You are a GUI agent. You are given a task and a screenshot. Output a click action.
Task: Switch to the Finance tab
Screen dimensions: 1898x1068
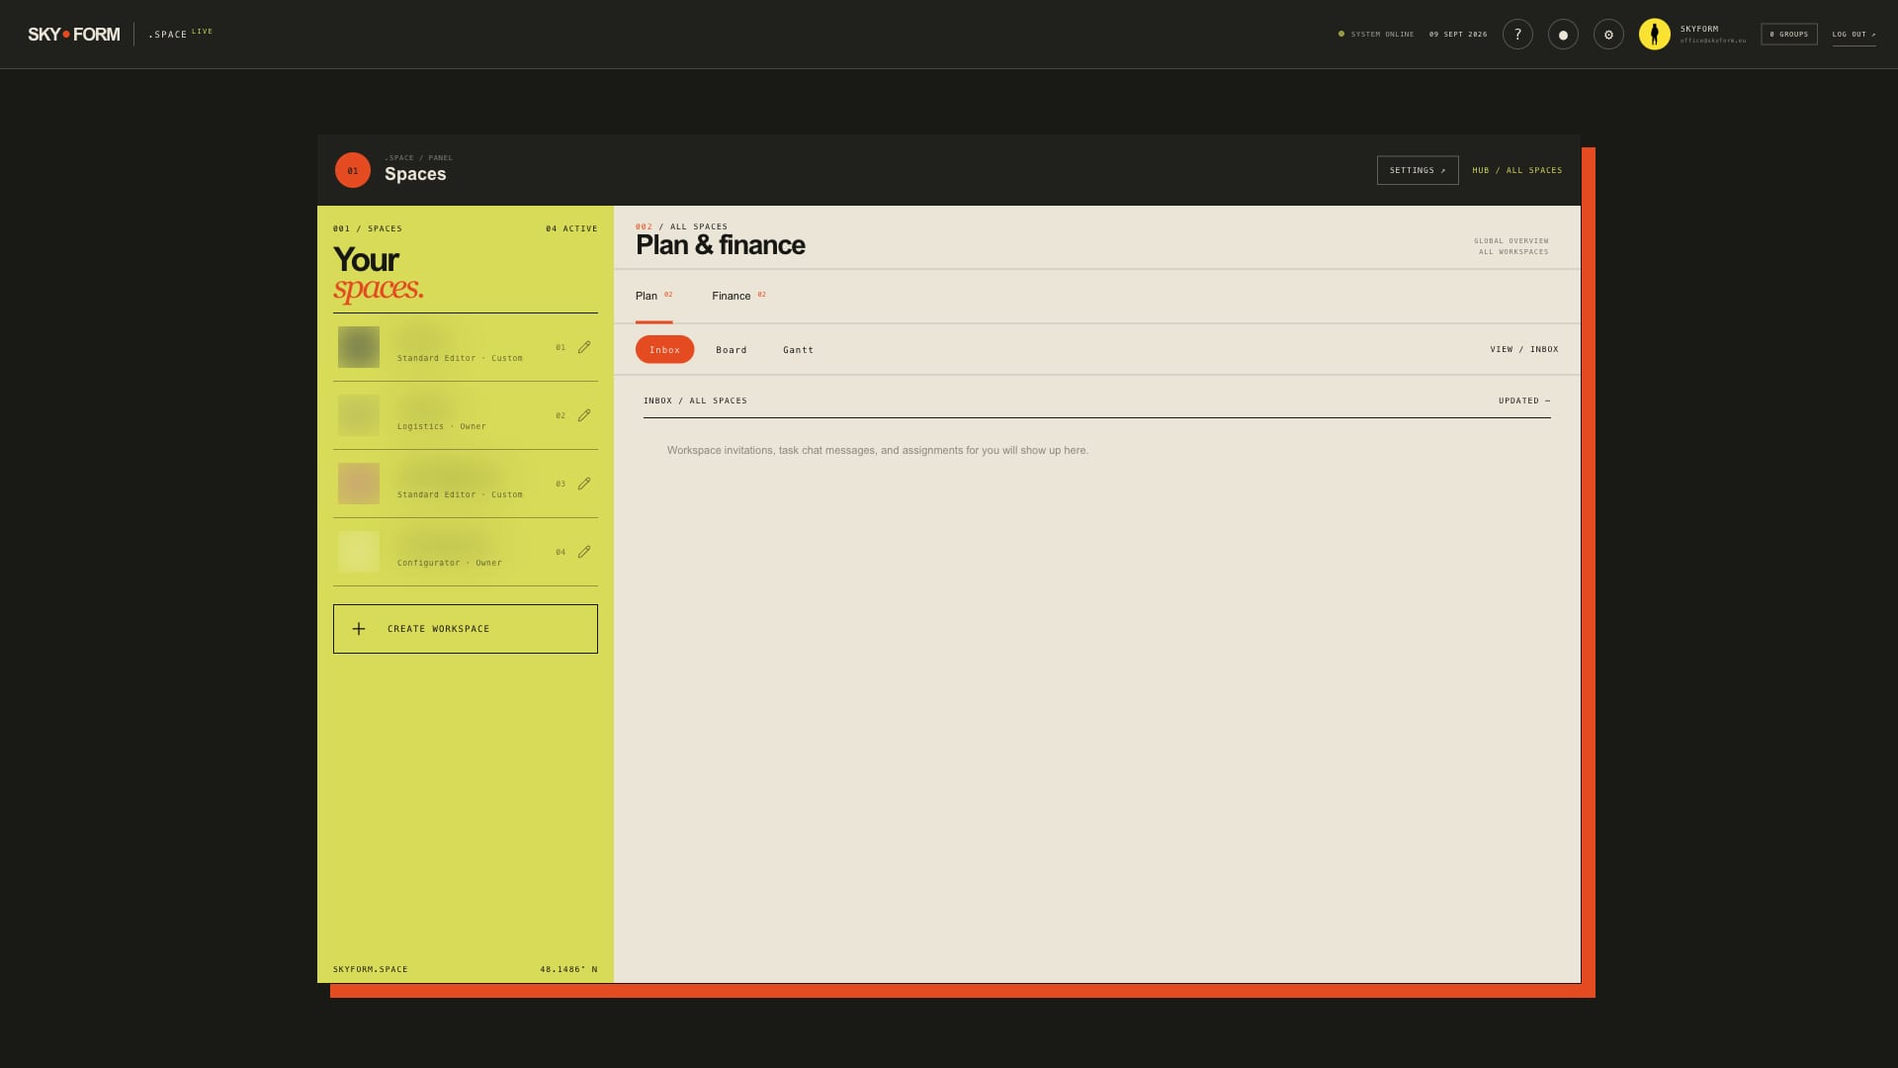pyautogui.click(x=738, y=297)
